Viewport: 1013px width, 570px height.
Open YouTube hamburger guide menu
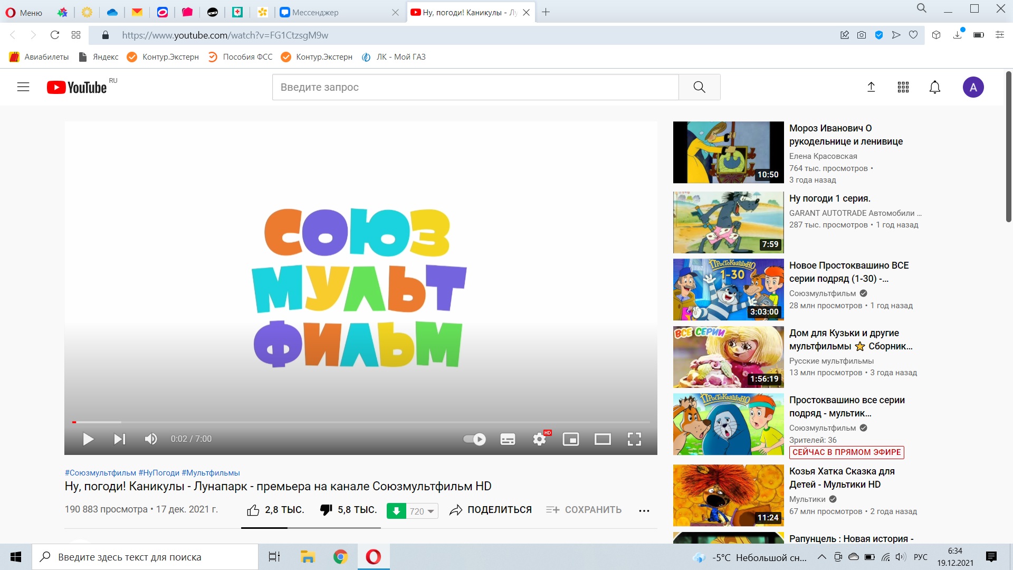pyautogui.click(x=23, y=87)
